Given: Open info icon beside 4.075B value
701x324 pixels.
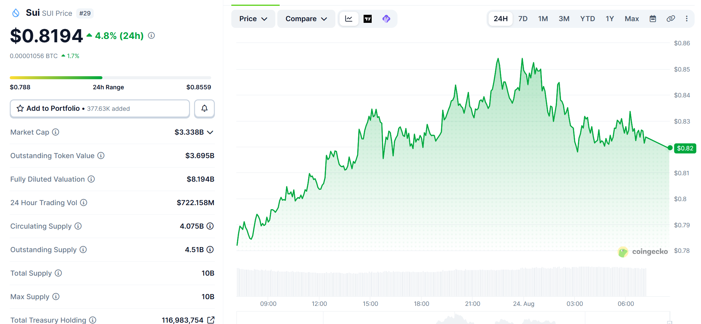Looking at the screenshot, I should 210,226.
